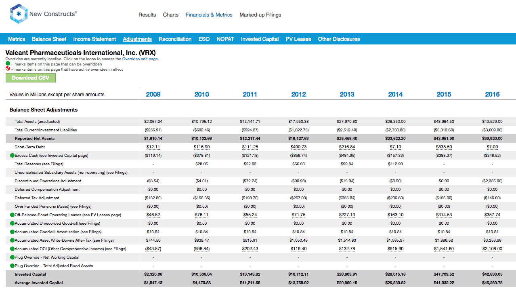Screen dimensions: 516x291
Task: Click the 2009 column year header
Action: (153, 95)
